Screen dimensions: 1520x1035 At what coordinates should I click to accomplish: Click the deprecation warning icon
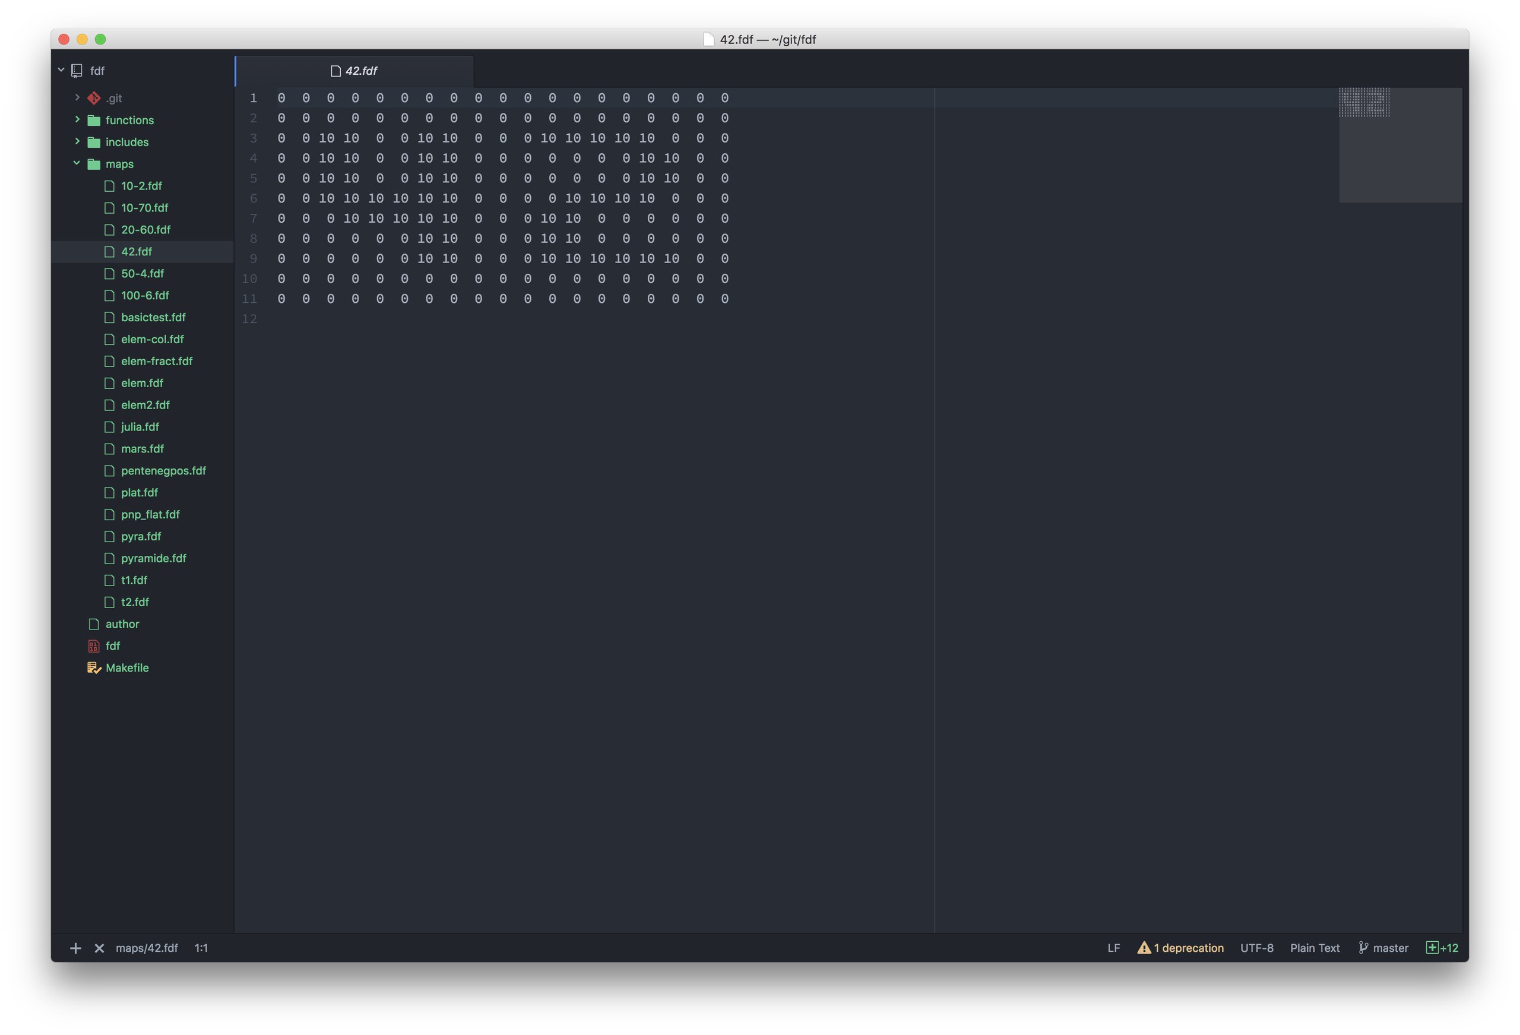[x=1142, y=948]
